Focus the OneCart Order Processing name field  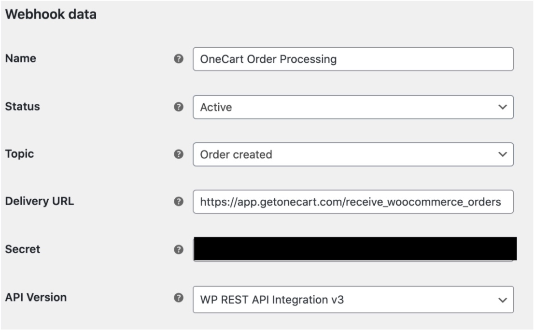coord(352,59)
